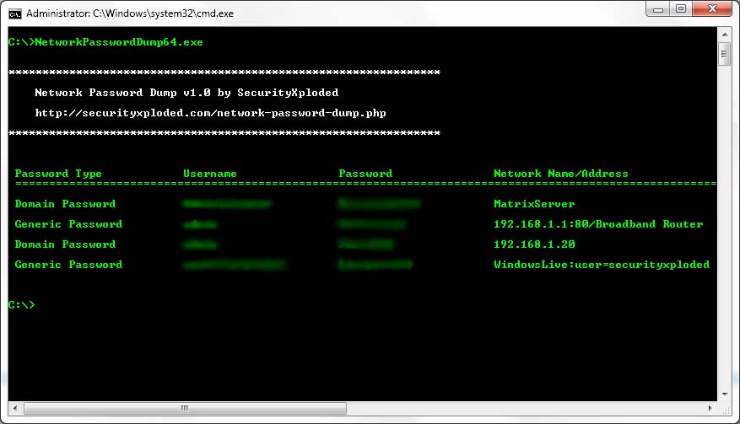Click the vertical scrollbar thumb
Image resolution: width=740 pixels, height=424 pixels.
point(724,56)
